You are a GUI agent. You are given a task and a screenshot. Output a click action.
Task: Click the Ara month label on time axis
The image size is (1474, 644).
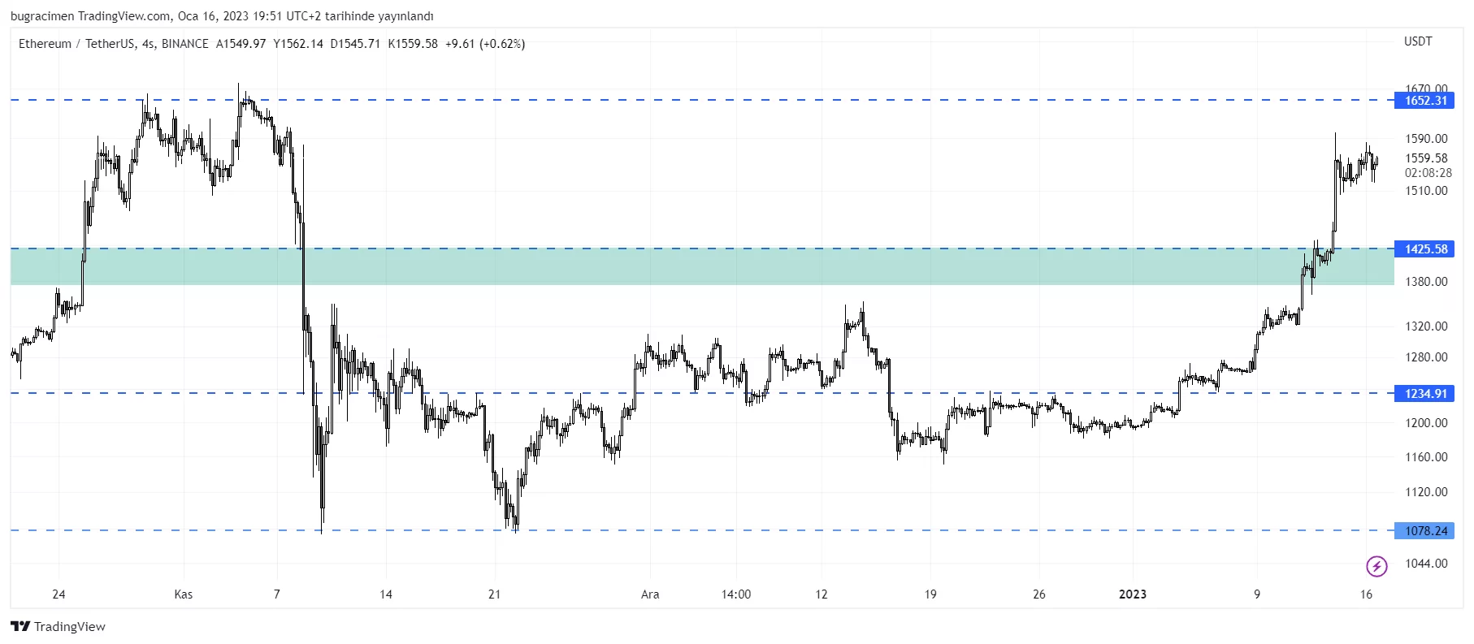pos(650,594)
